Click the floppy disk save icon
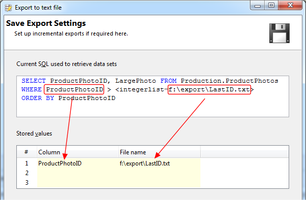The height and width of the screenshot is (200, 306). 279,33
